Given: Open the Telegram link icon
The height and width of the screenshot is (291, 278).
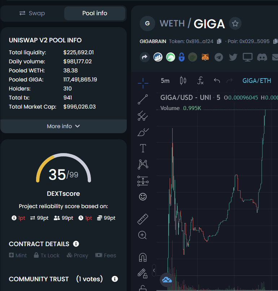Looking at the screenshot, I should (218, 57).
